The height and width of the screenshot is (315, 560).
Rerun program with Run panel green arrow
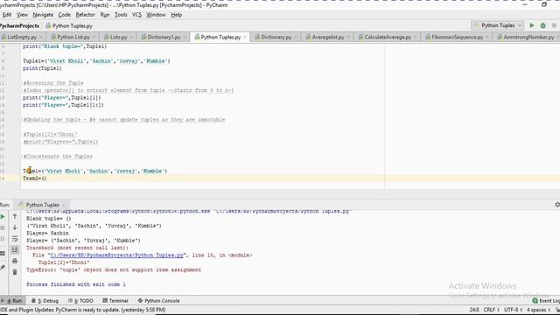(x=3, y=216)
